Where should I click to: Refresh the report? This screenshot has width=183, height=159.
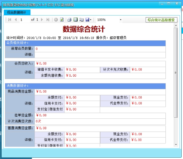pyautogui.click(x=62, y=20)
